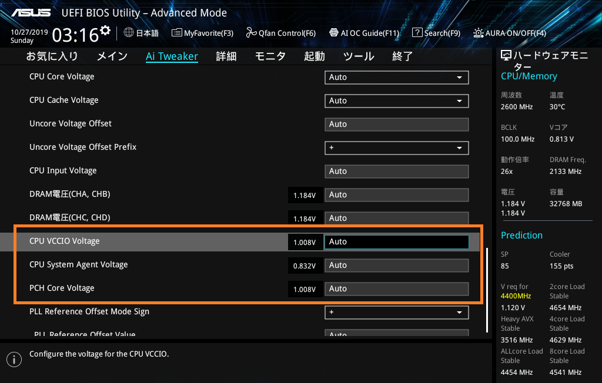Click the MyFavorite(F3) label
The image size is (602, 383).
pyautogui.click(x=209, y=33)
